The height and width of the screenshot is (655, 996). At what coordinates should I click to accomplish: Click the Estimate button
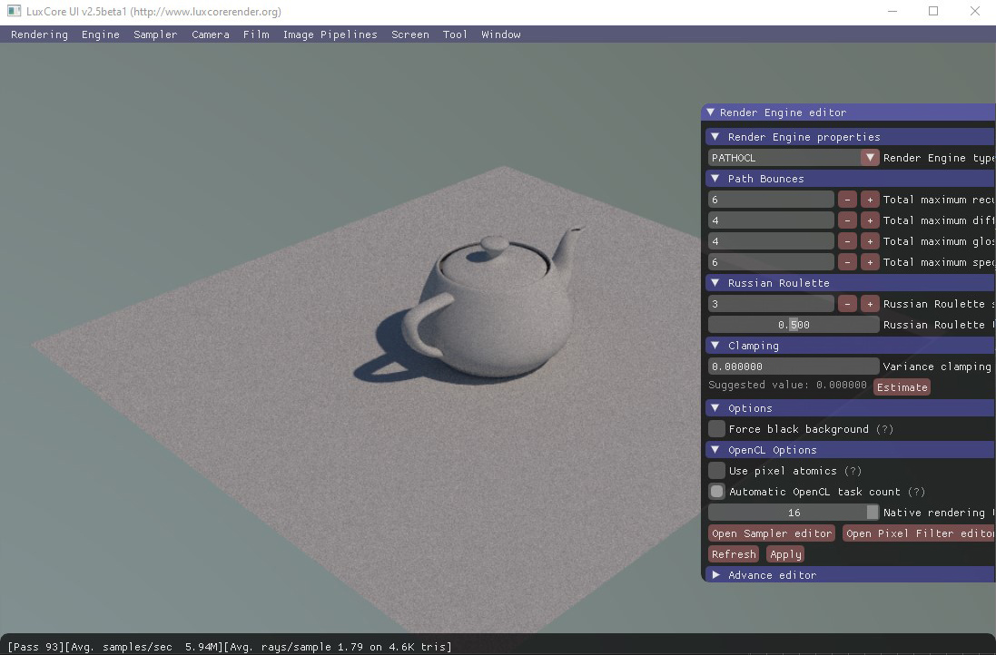coord(902,387)
